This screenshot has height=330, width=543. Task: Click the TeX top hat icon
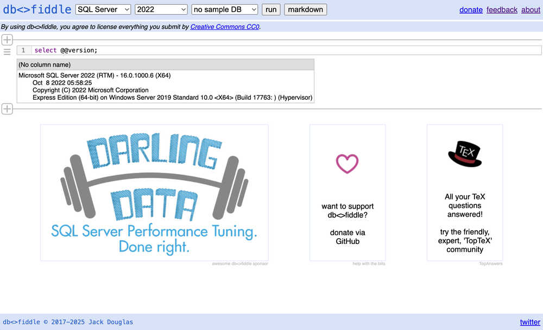[465, 154]
